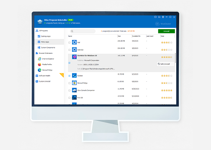The image size is (211, 150).
Task: Click the Browser Extensions puzzle icon
Action: (37, 53)
